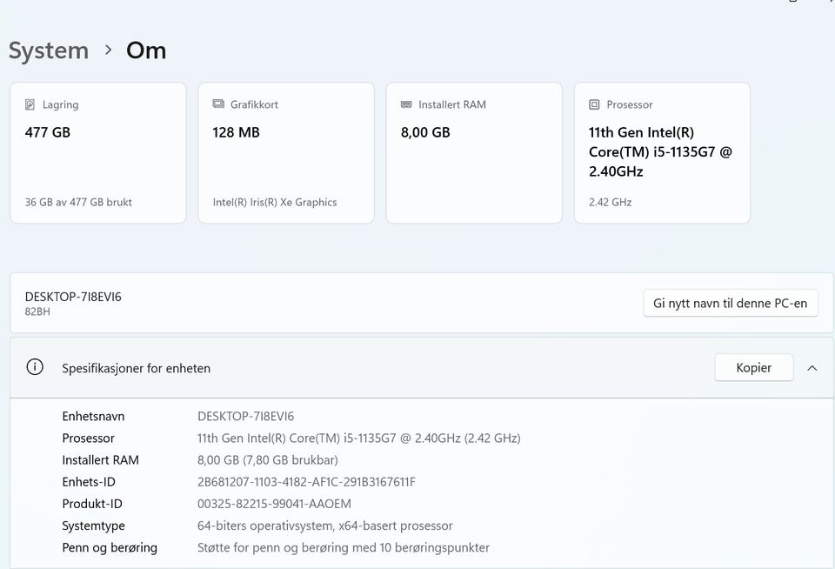
Task: Collapse the Spesifikasjoner for enheten section
Action: click(x=812, y=368)
